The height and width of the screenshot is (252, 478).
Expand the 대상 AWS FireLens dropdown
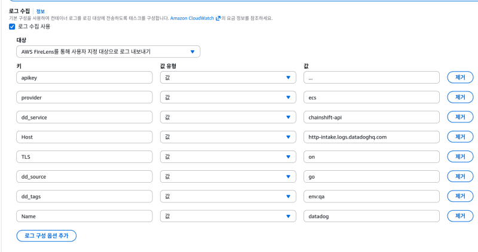click(108, 52)
